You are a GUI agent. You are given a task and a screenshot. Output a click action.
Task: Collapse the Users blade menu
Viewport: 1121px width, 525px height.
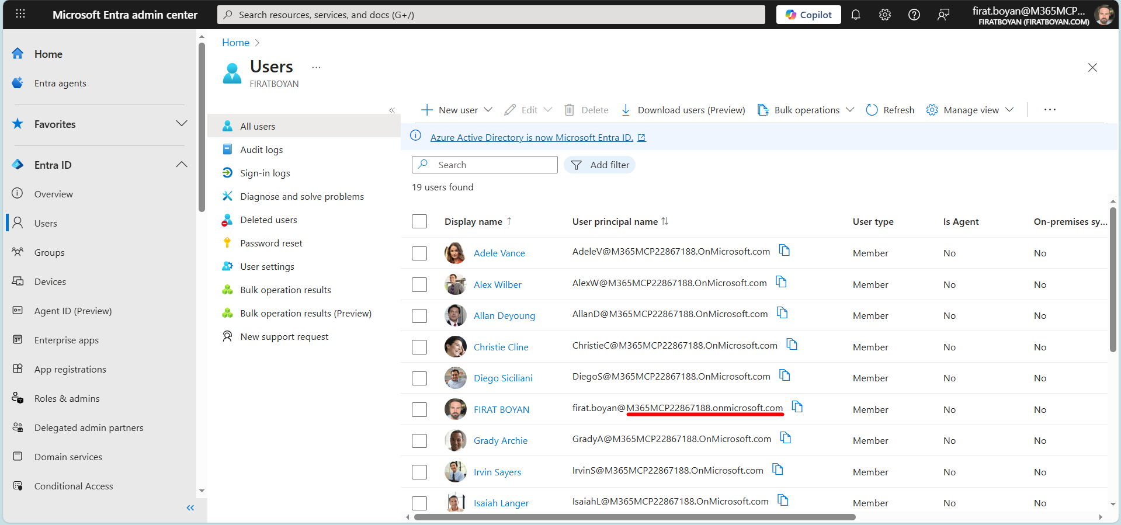click(x=392, y=110)
